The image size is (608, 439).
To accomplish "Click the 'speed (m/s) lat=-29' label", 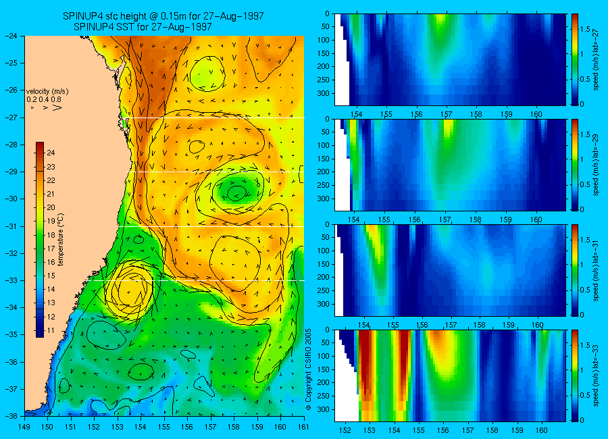I will (x=596, y=165).
